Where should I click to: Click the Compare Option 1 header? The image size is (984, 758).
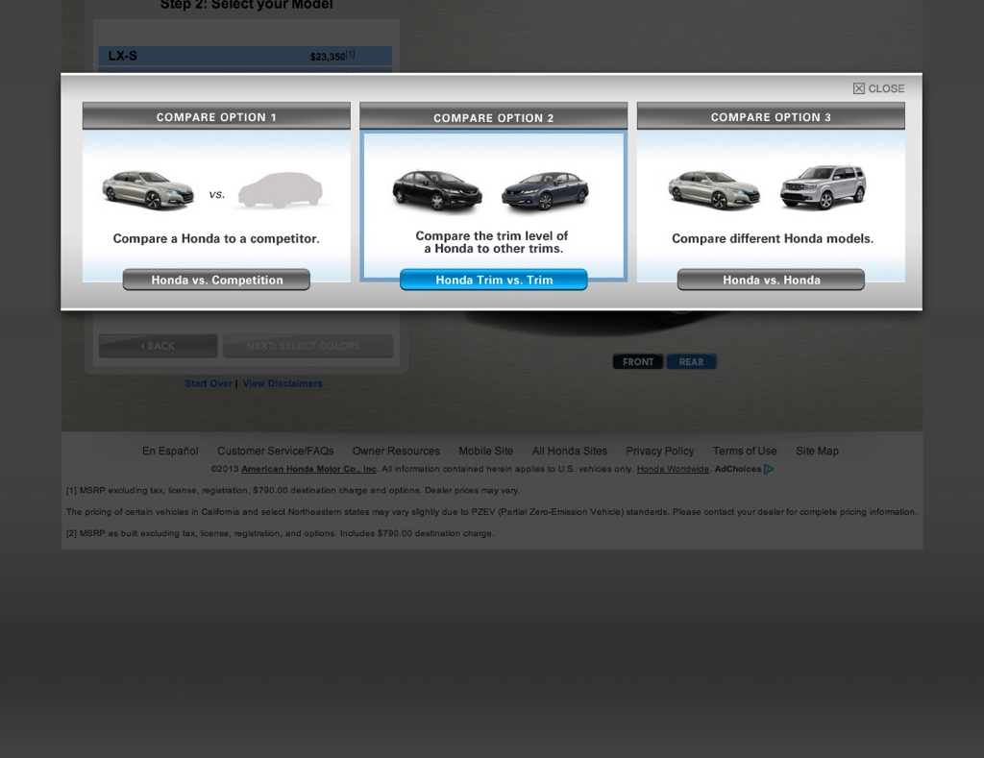pos(216,117)
